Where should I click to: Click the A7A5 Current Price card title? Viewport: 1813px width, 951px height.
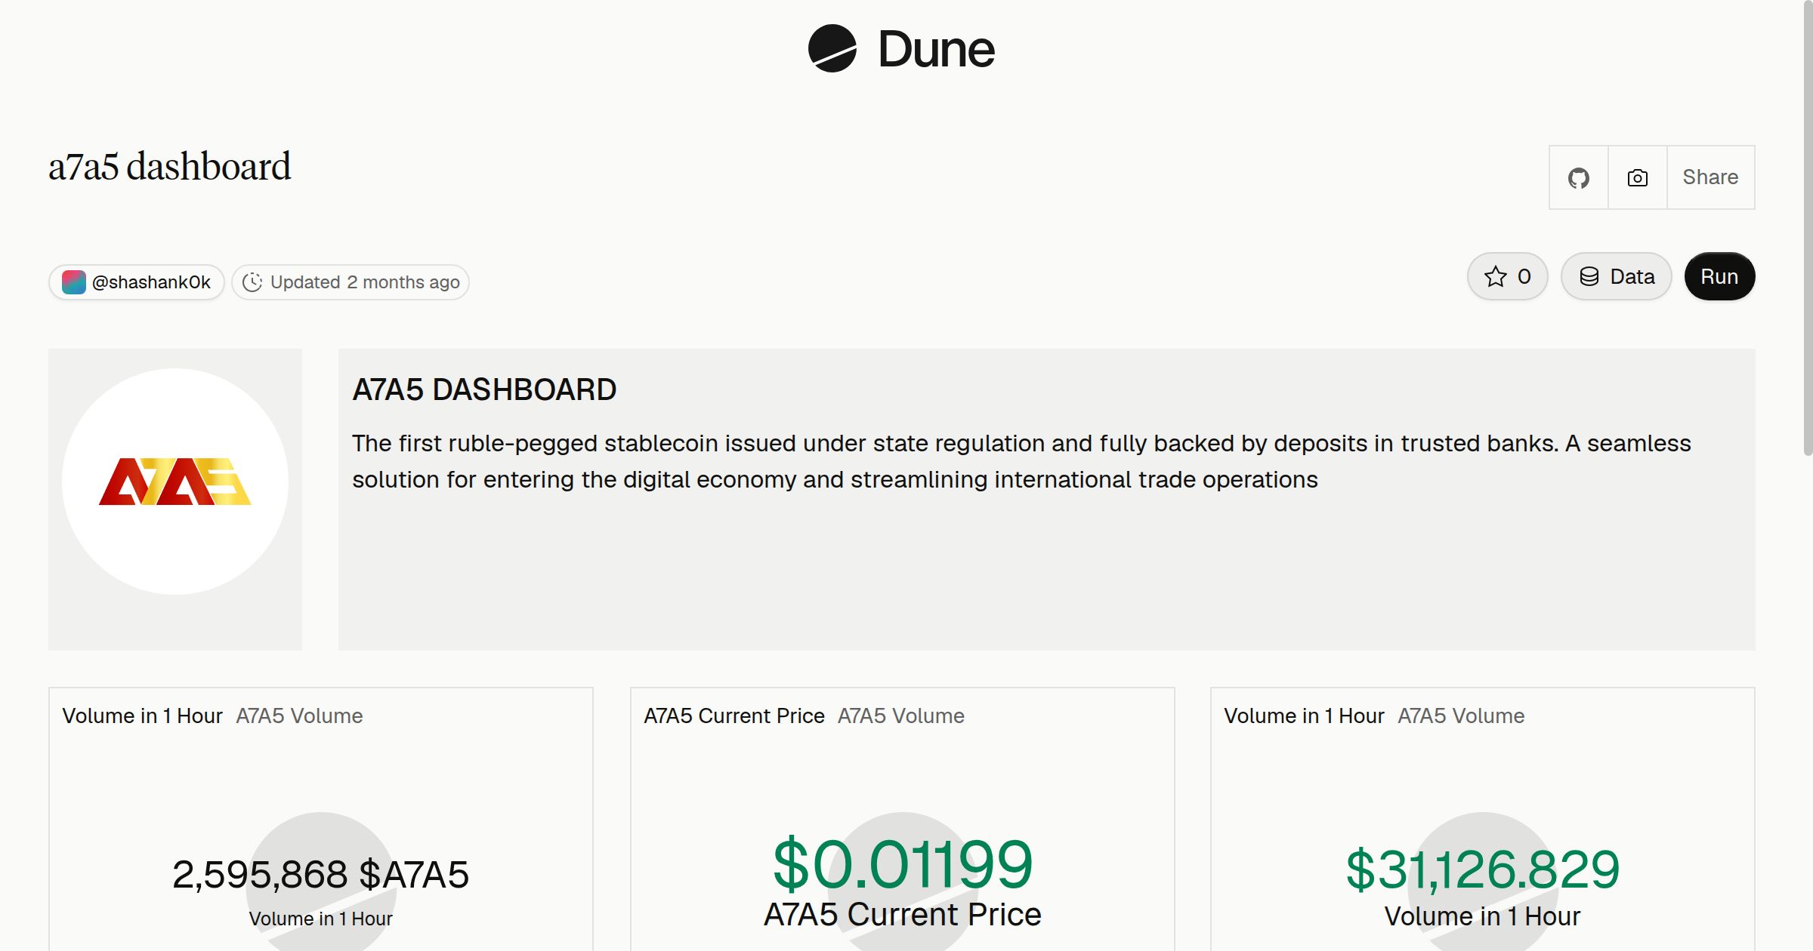[734, 716]
